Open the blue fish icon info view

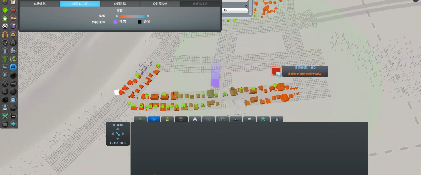pos(13,124)
